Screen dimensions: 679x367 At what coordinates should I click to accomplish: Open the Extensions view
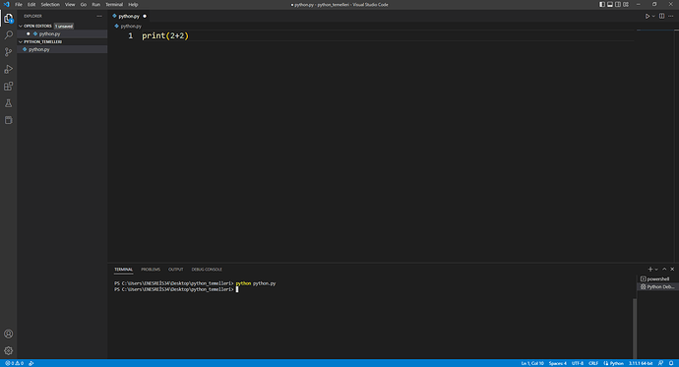[x=8, y=87]
